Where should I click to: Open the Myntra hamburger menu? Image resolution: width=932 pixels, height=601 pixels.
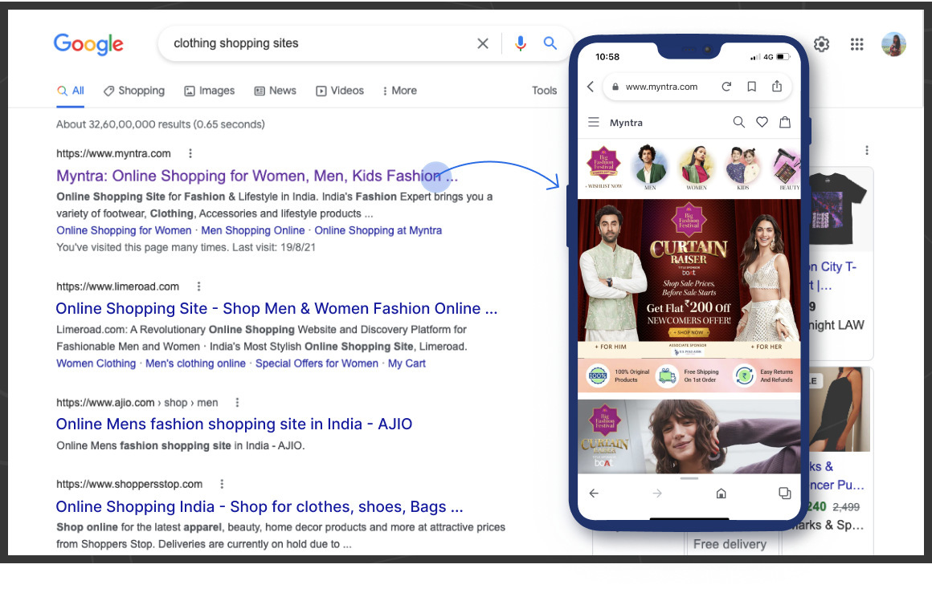point(593,122)
